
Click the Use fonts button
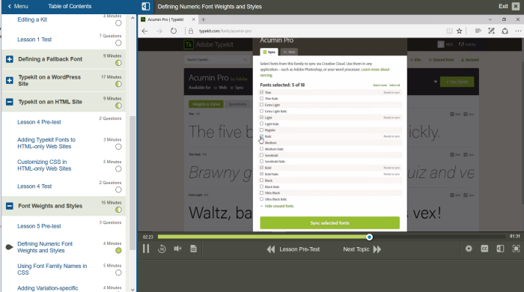click(x=457, y=82)
